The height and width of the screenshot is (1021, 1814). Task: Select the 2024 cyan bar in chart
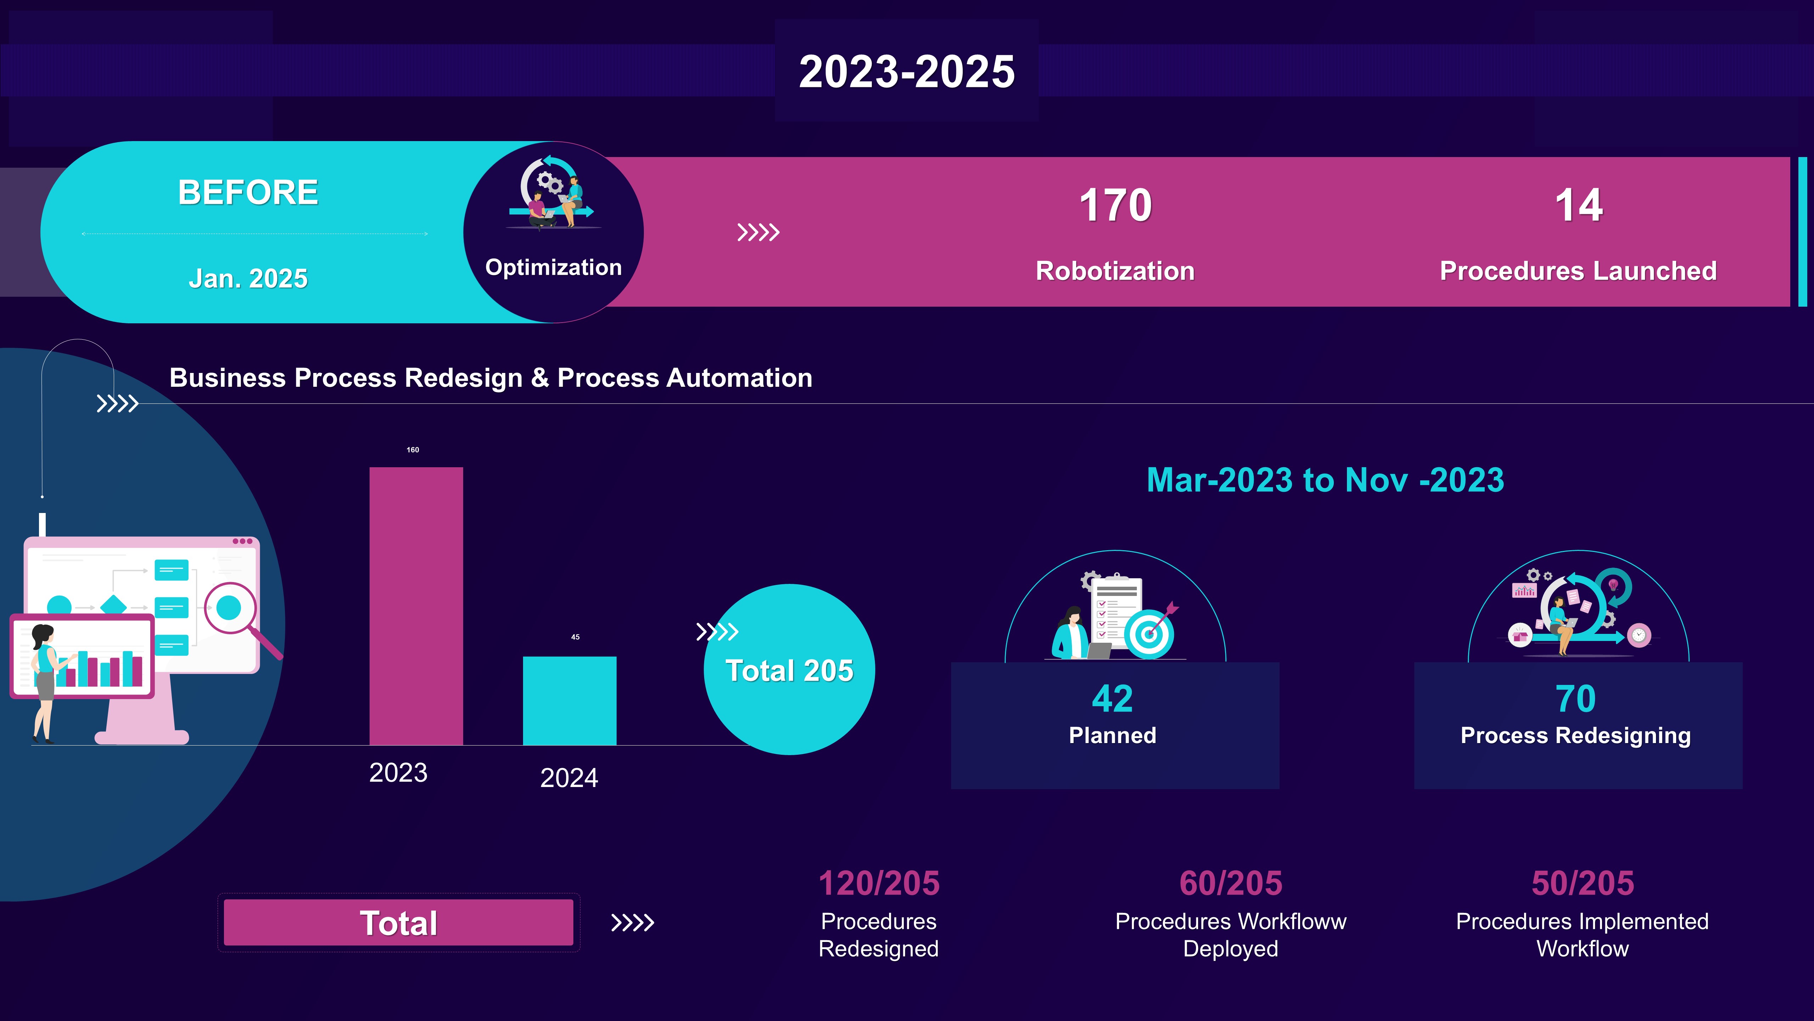[x=569, y=701]
